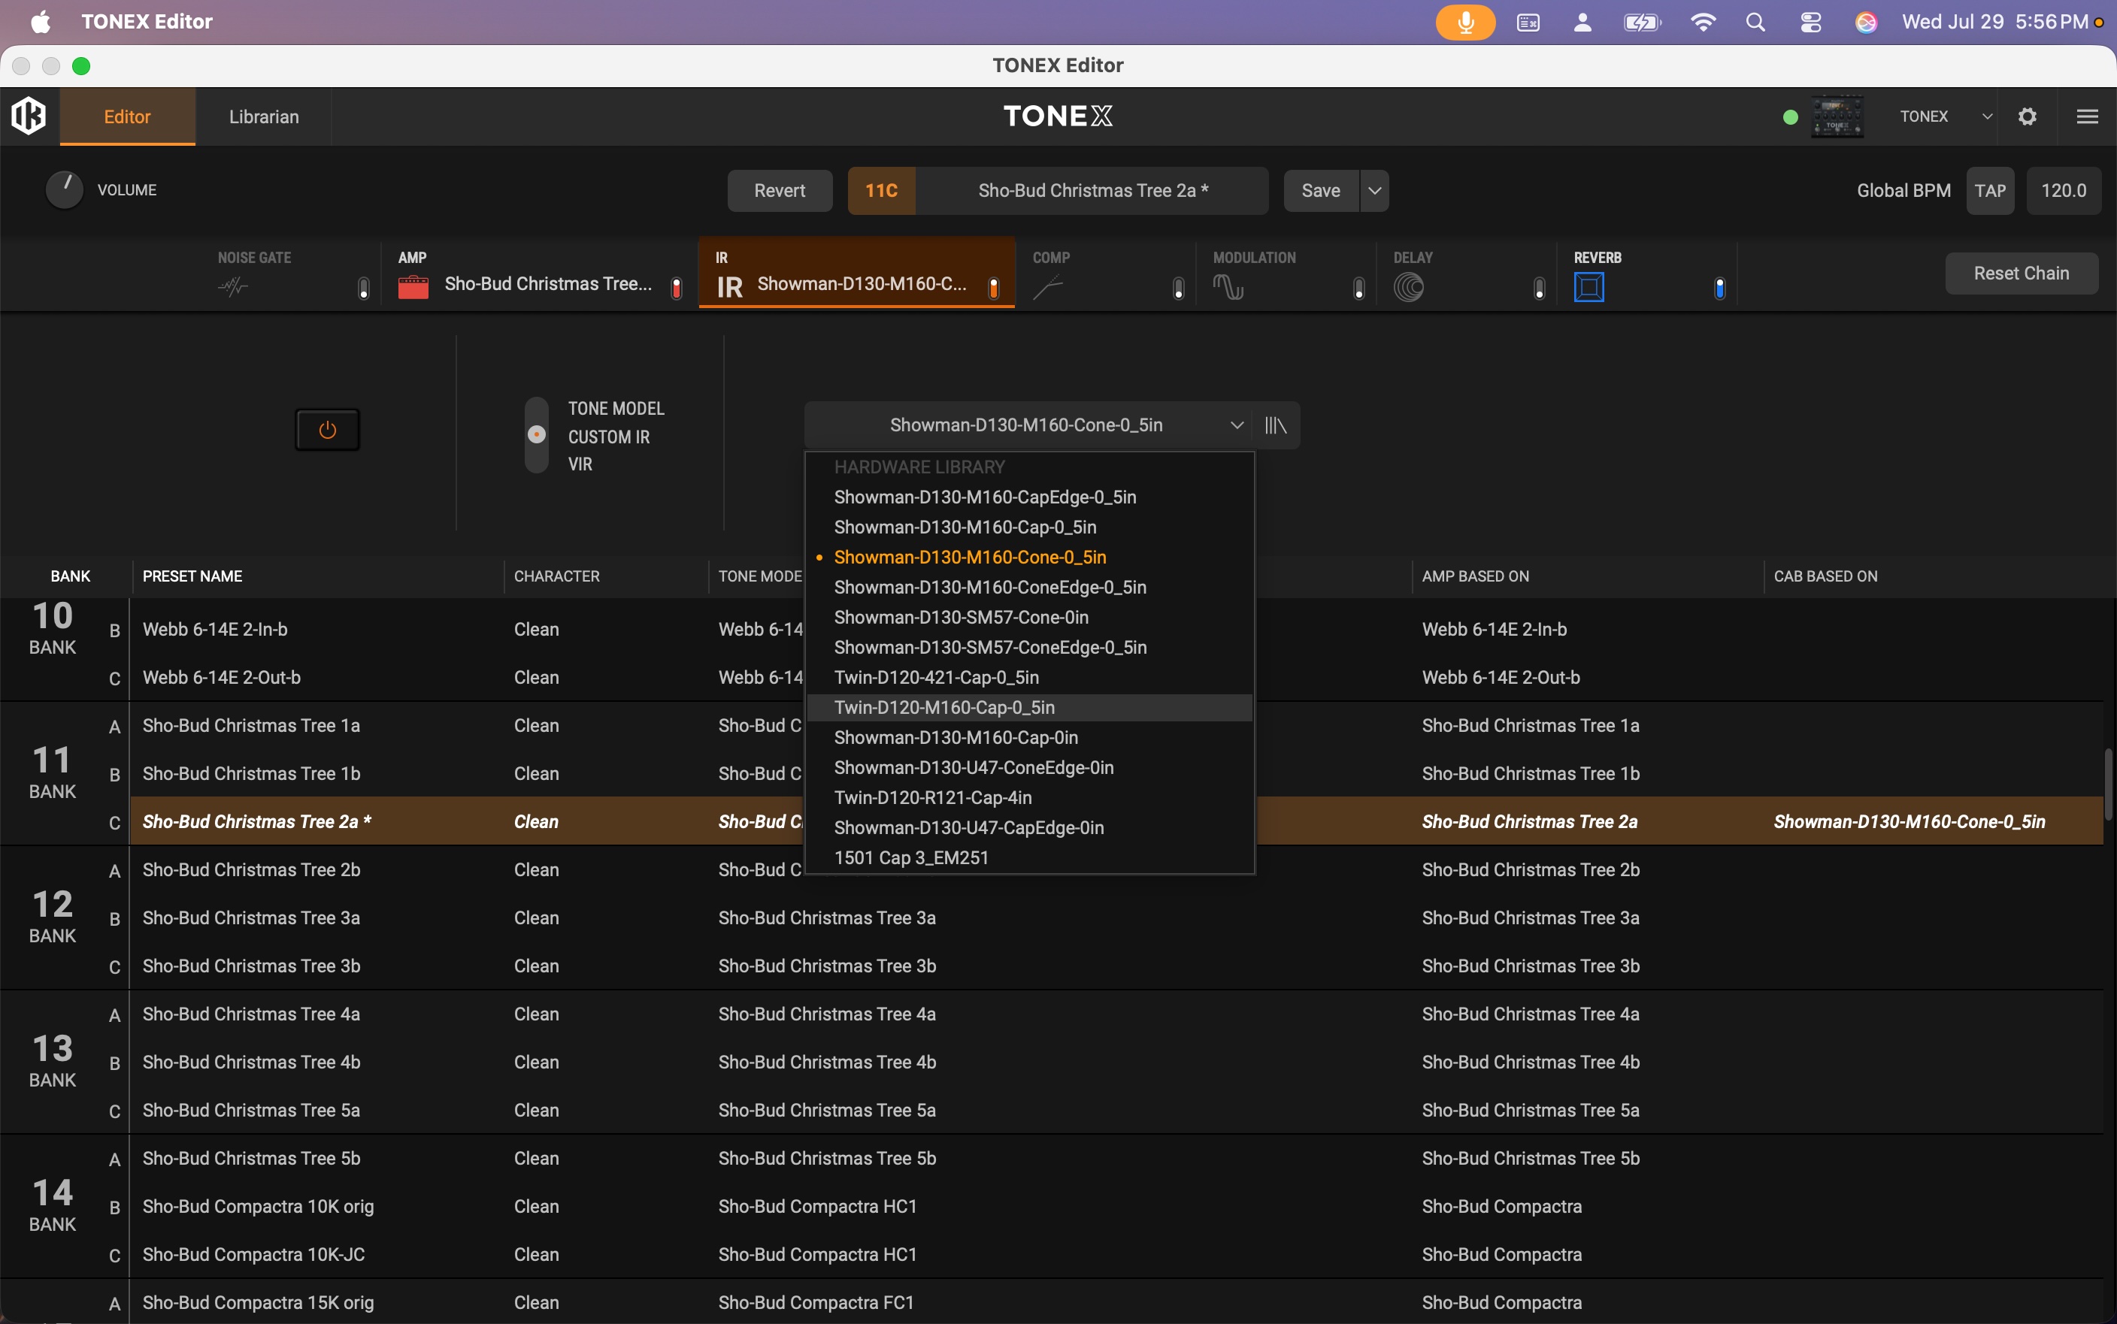Switch to the Editor tab
The image size is (2117, 1324).
pyautogui.click(x=128, y=116)
